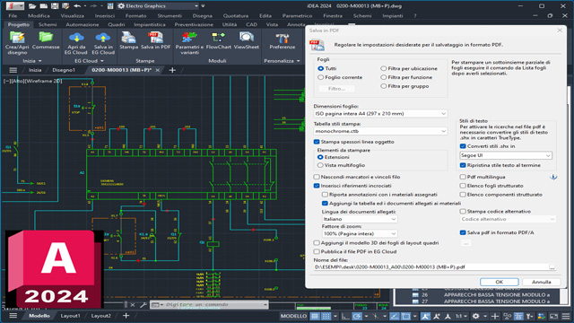Open Electro Graphics workspace dropdown
The width and height of the screenshot is (574, 323).
coord(158,6)
